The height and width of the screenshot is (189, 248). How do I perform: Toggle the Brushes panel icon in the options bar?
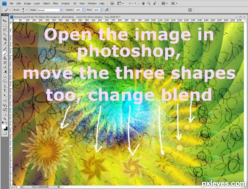point(190,10)
